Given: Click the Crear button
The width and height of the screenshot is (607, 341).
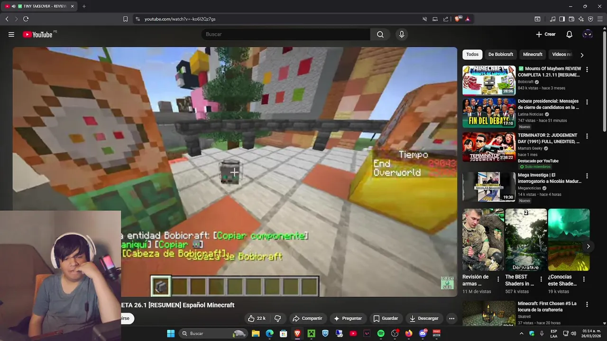Looking at the screenshot, I should [x=546, y=34].
